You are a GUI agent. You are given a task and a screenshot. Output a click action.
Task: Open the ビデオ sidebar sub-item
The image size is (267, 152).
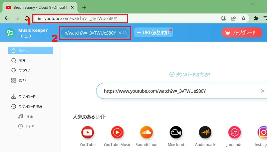tap(26, 126)
